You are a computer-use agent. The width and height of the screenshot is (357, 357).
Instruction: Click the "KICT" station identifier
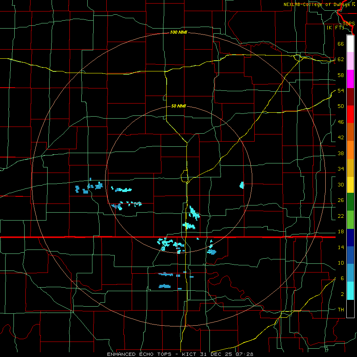click(190, 354)
